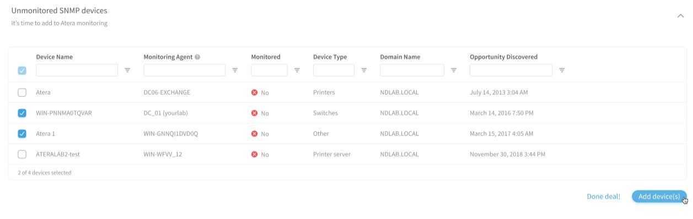
Task: Click the July 14, 2013 3:04 AM date
Action: click(x=499, y=92)
